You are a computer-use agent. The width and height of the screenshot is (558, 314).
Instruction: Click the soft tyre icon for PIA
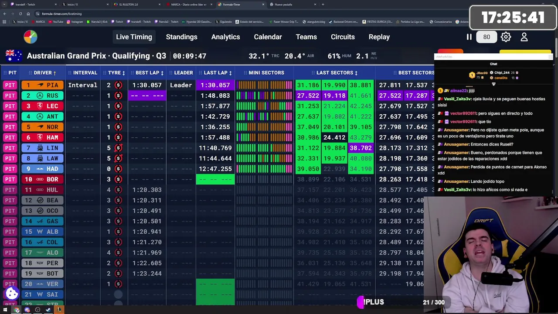pyautogui.click(x=118, y=85)
